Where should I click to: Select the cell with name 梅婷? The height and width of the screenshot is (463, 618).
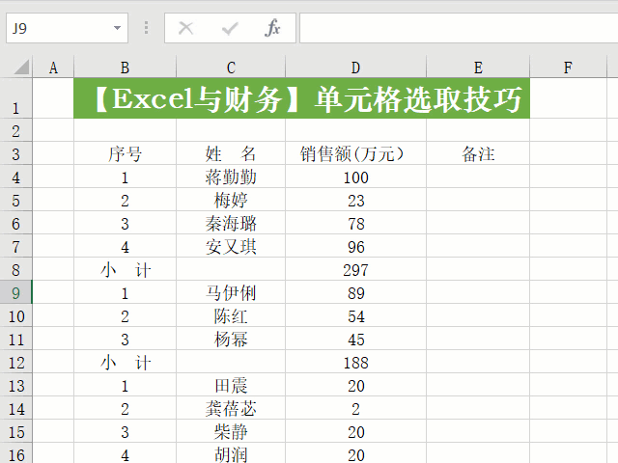tap(231, 200)
